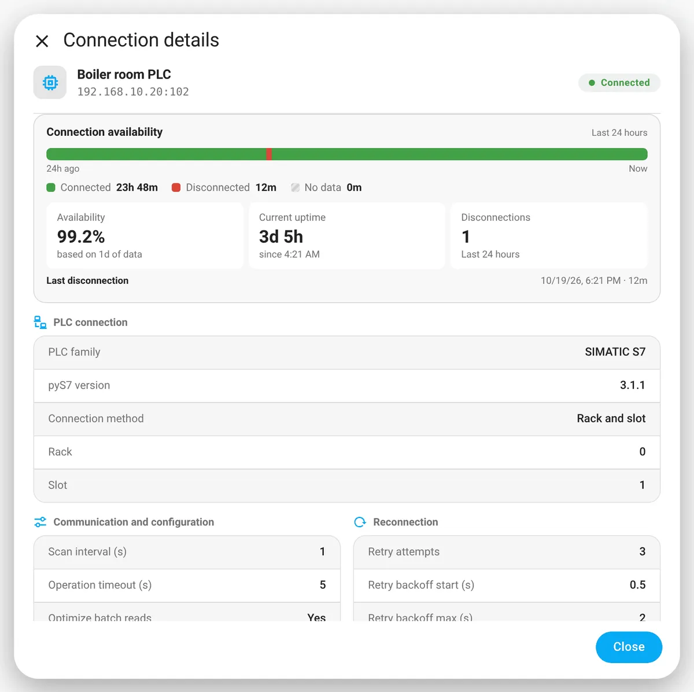Click the SIMATIC S7 value
694x692 pixels.
click(x=615, y=352)
